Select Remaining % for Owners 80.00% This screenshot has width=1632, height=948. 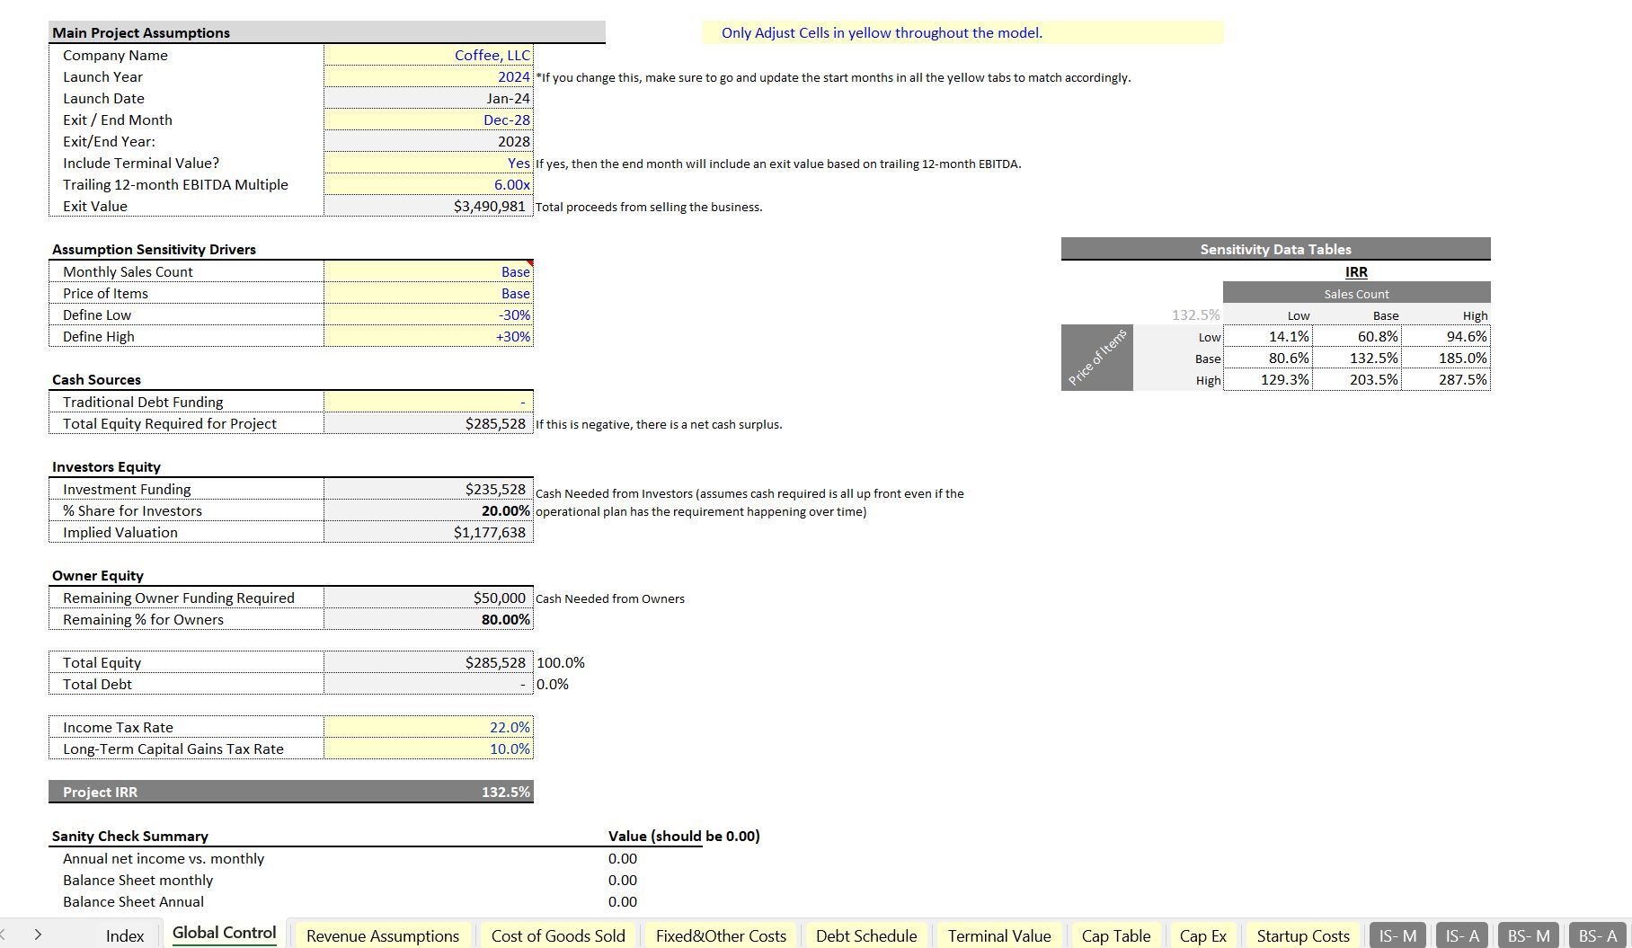click(x=428, y=619)
